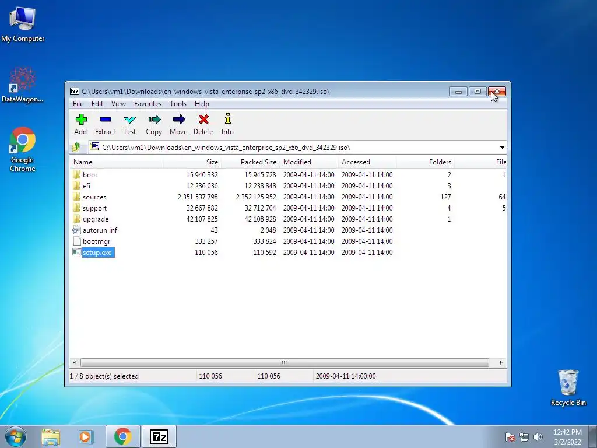Click the network tray icon
597x448 pixels.
(524, 437)
